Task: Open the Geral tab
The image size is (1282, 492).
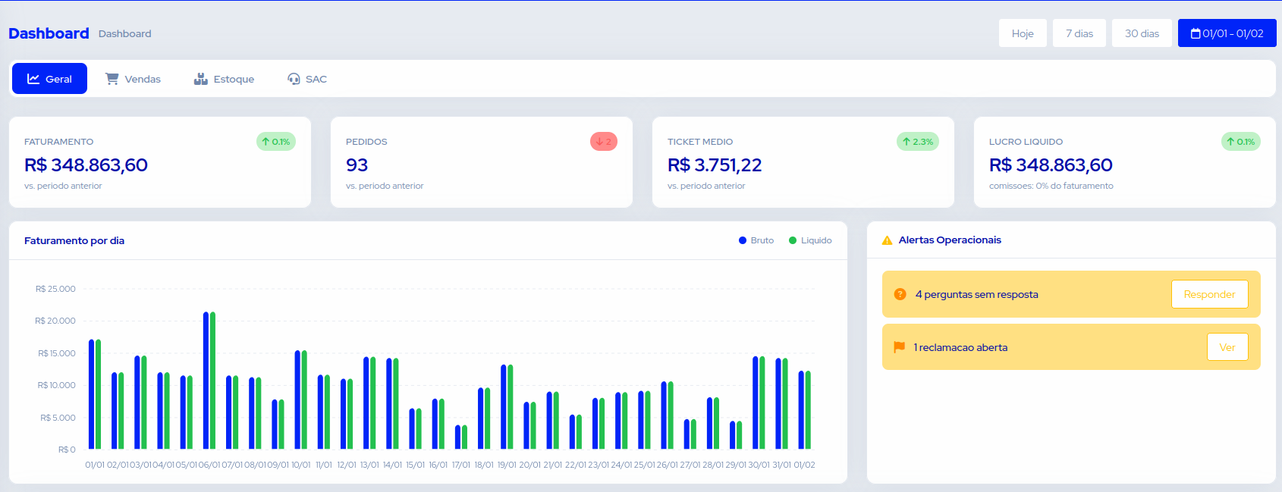Action: tap(49, 79)
